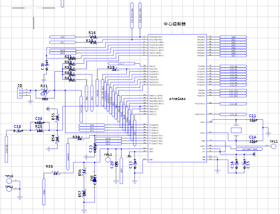Select the ISP_RESET net port near TP12
Viewport: 280px width, 214px height.
pyautogui.click(x=250, y=149)
